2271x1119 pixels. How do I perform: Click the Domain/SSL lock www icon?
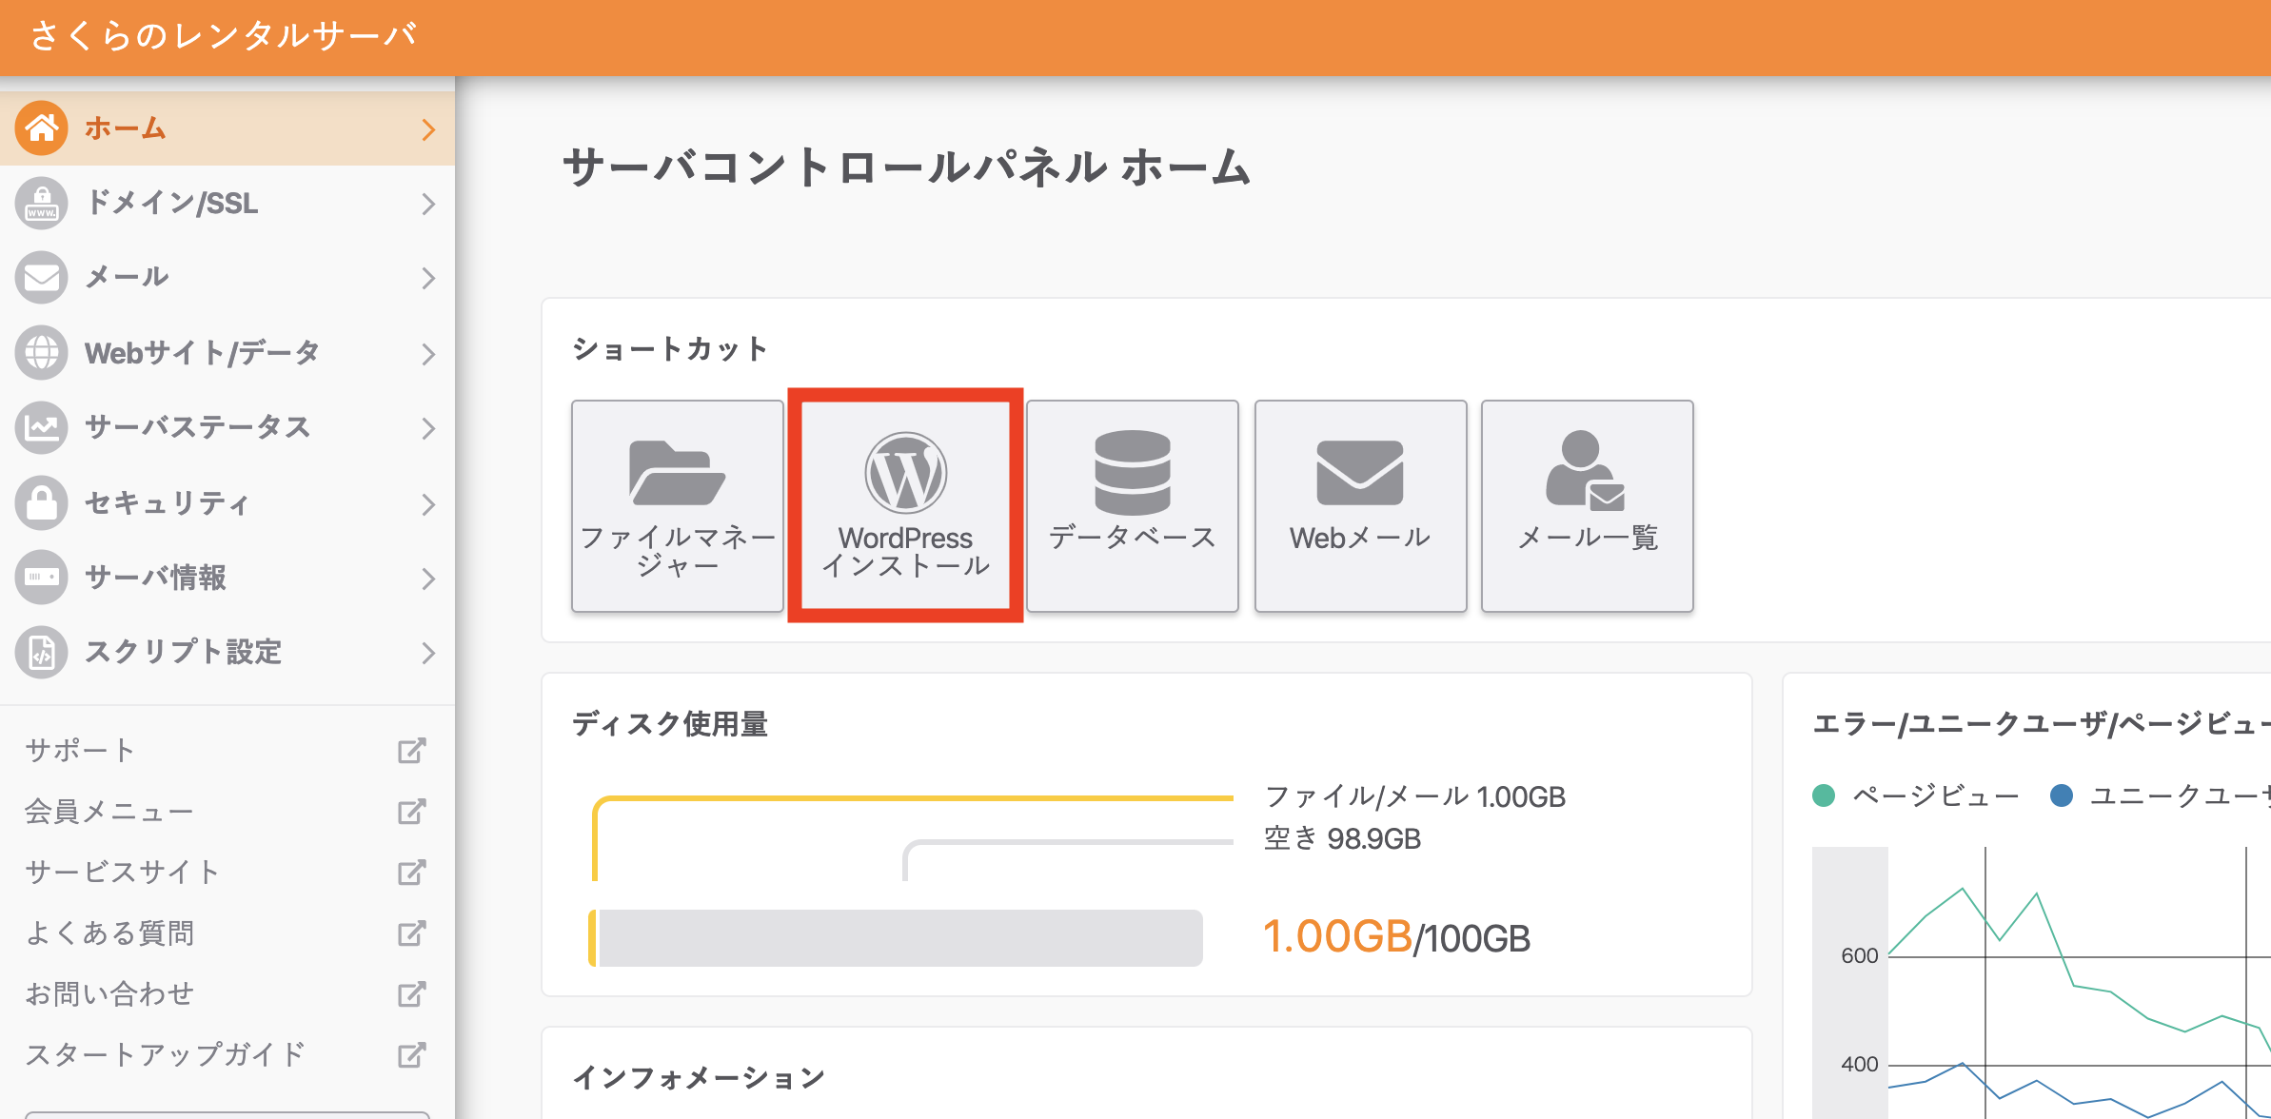point(42,203)
